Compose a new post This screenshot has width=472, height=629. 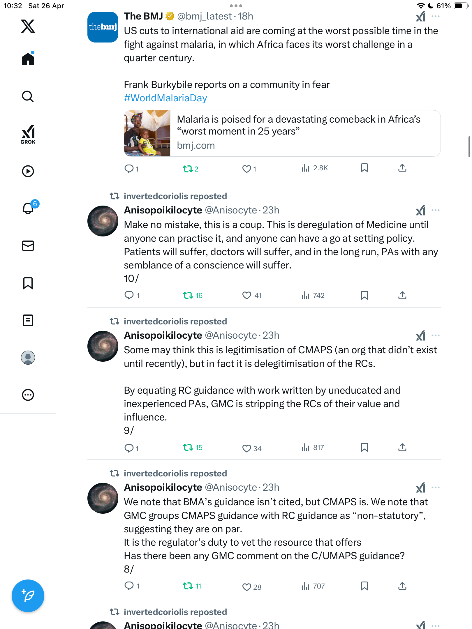tap(28, 596)
